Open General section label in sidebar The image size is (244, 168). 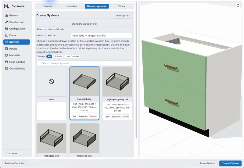pos(14,16)
